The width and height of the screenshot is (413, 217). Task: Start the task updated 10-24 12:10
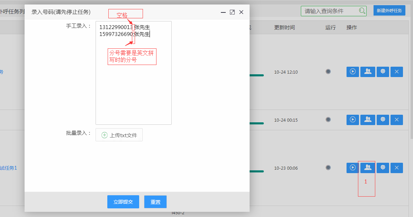tap(352, 72)
